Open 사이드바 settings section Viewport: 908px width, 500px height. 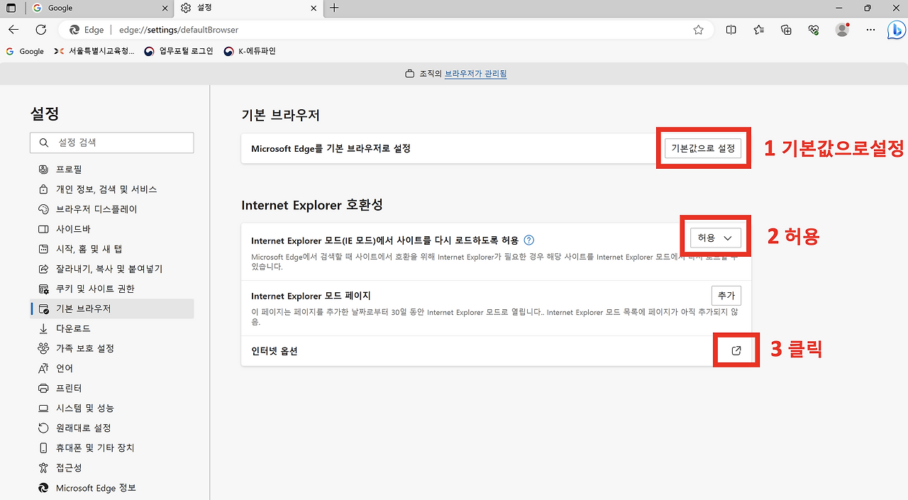(x=112, y=229)
